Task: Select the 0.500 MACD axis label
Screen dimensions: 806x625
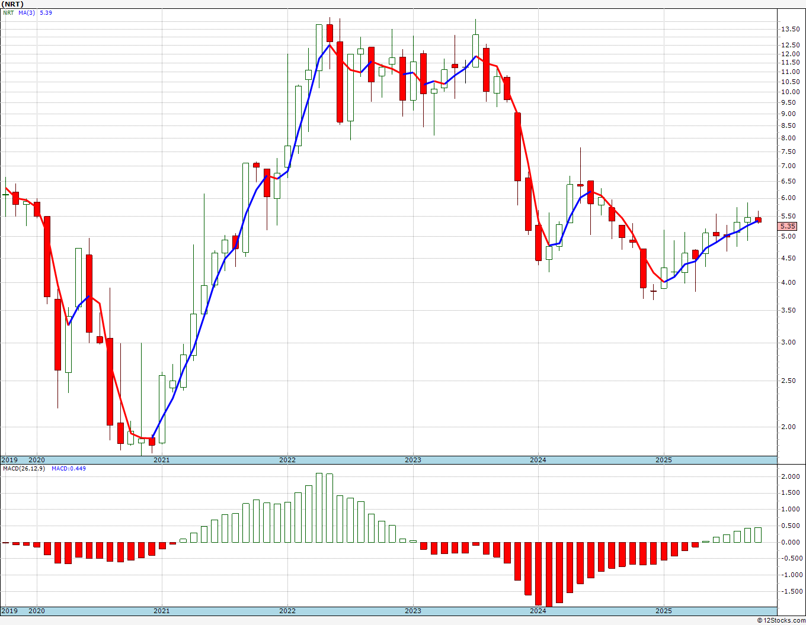Action: pyautogui.click(x=791, y=526)
